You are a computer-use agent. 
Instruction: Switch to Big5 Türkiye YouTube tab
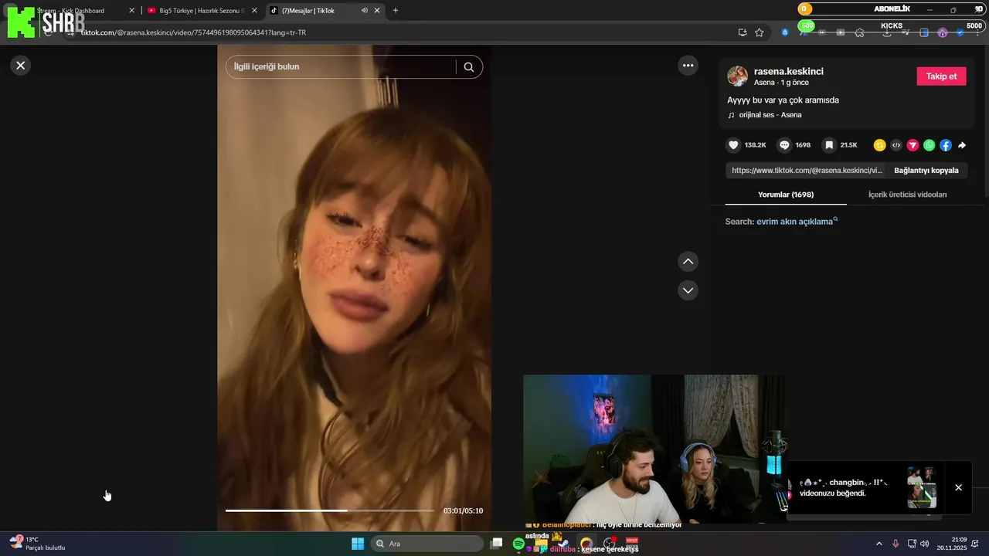point(201,11)
